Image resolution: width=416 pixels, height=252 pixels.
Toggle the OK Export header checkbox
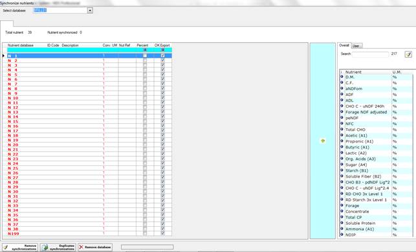(x=162, y=50)
